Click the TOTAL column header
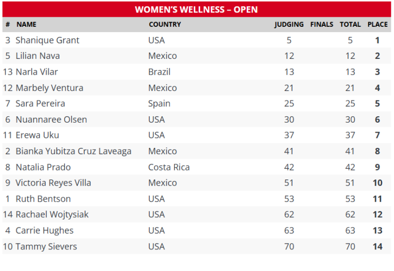The image size is (394, 271). 350,24
